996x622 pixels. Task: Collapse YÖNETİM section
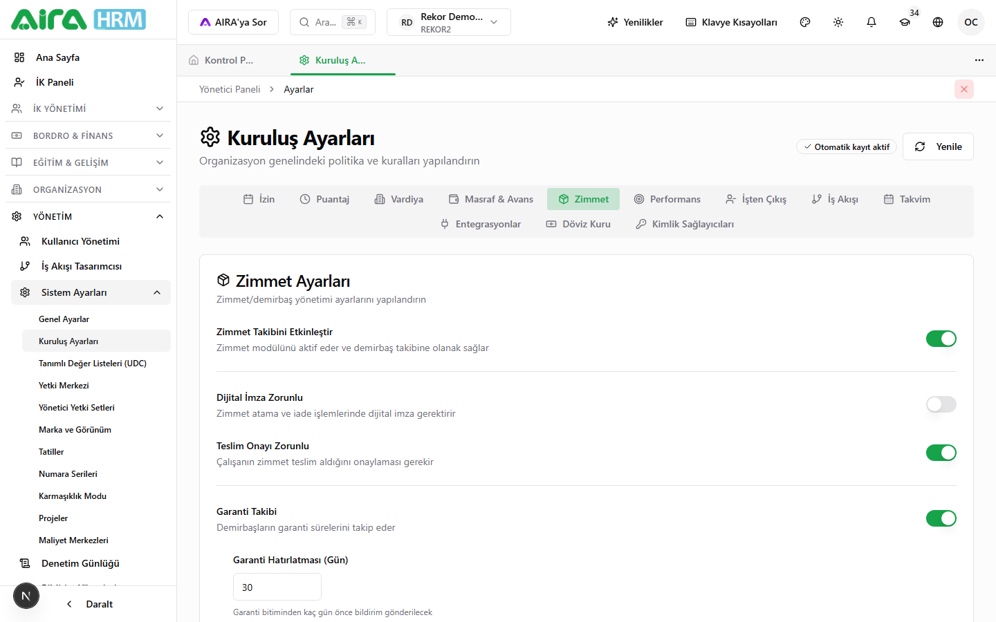click(x=88, y=216)
